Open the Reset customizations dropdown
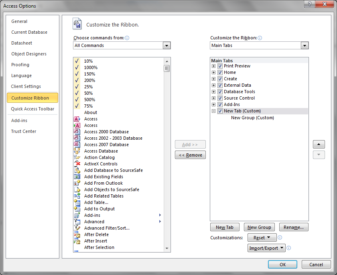Screen dimensions: 337x275 (262, 238)
